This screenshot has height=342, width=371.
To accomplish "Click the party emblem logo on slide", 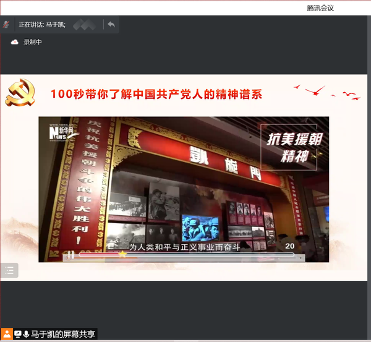I will 20,95.
